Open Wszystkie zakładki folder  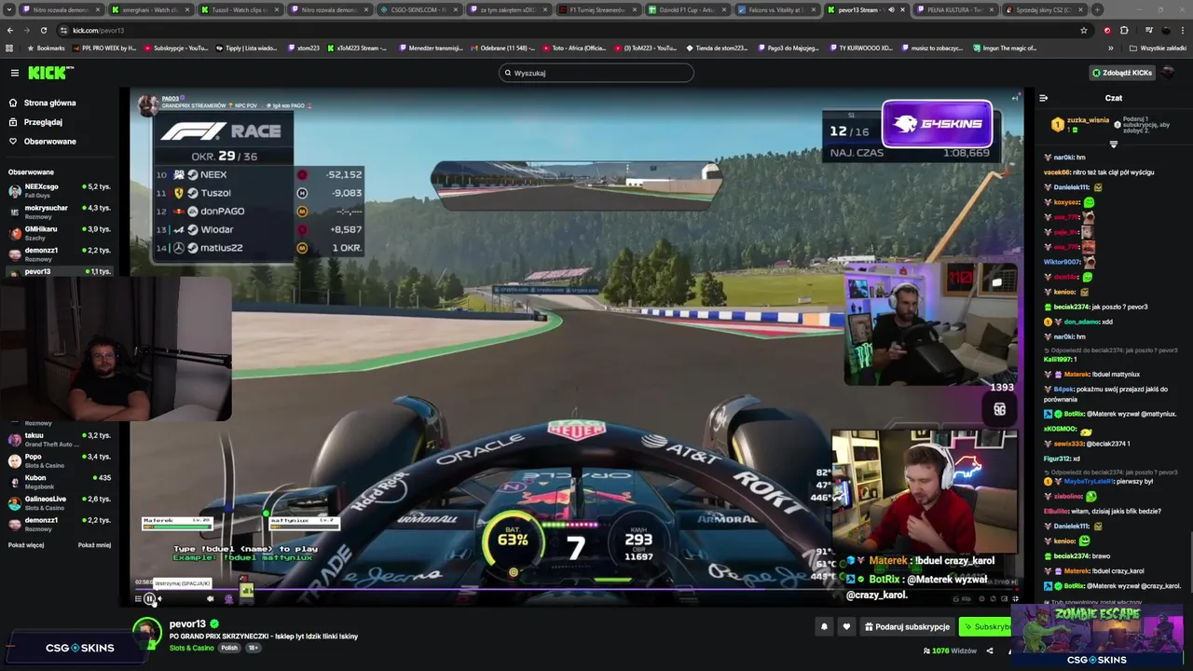pyautogui.click(x=1158, y=48)
